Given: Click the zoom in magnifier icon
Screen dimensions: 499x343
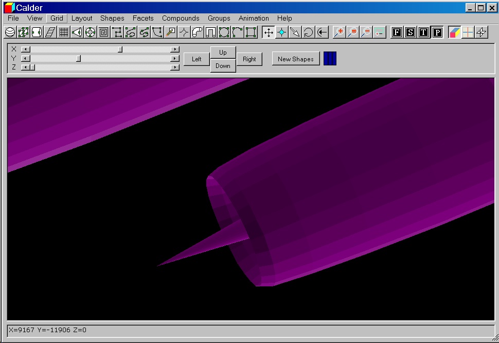Looking at the screenshot, I should pos(339,32).
